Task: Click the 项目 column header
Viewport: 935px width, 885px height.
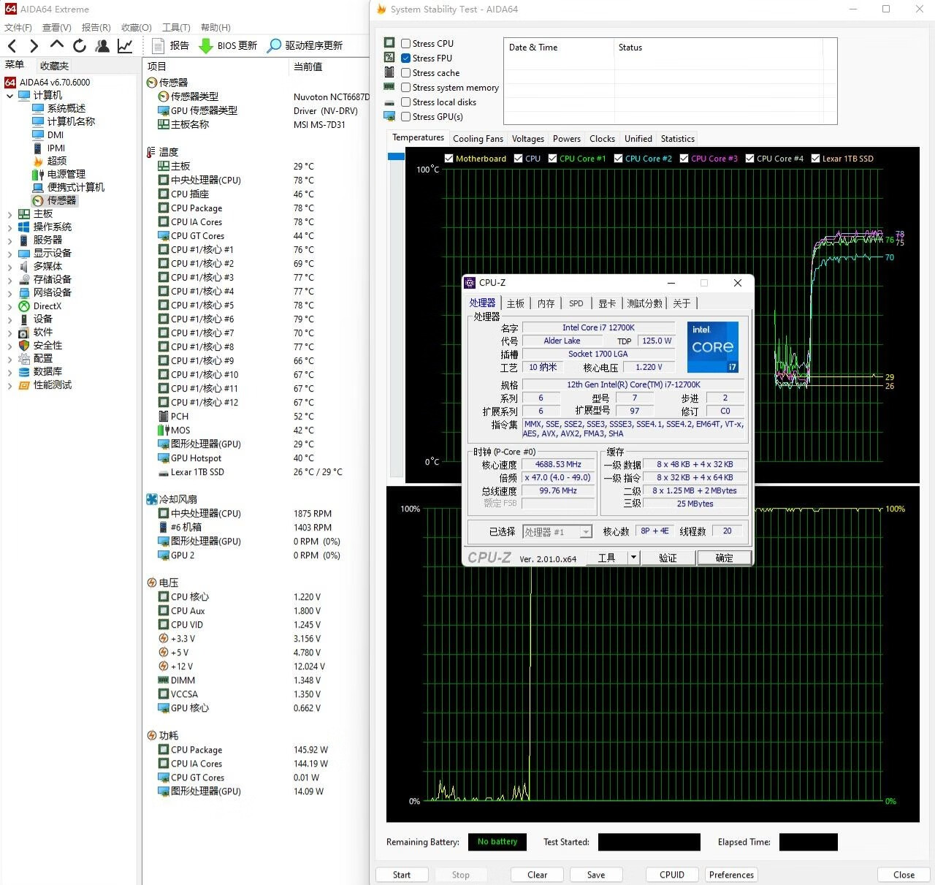Action: click(x=217, y=67)
